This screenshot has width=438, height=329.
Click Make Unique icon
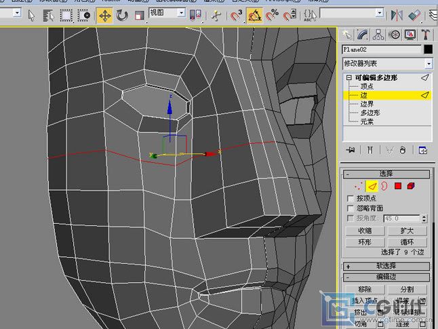[x=389, y=151]
